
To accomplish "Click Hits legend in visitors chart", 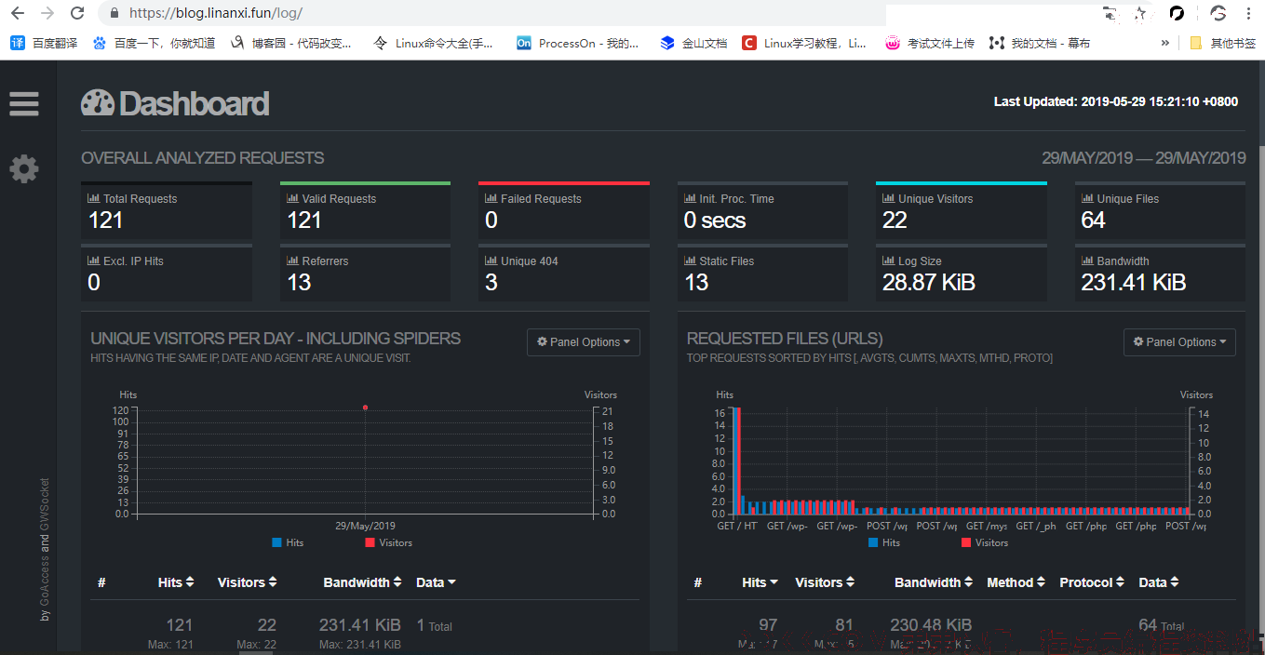I will point(288,542).
